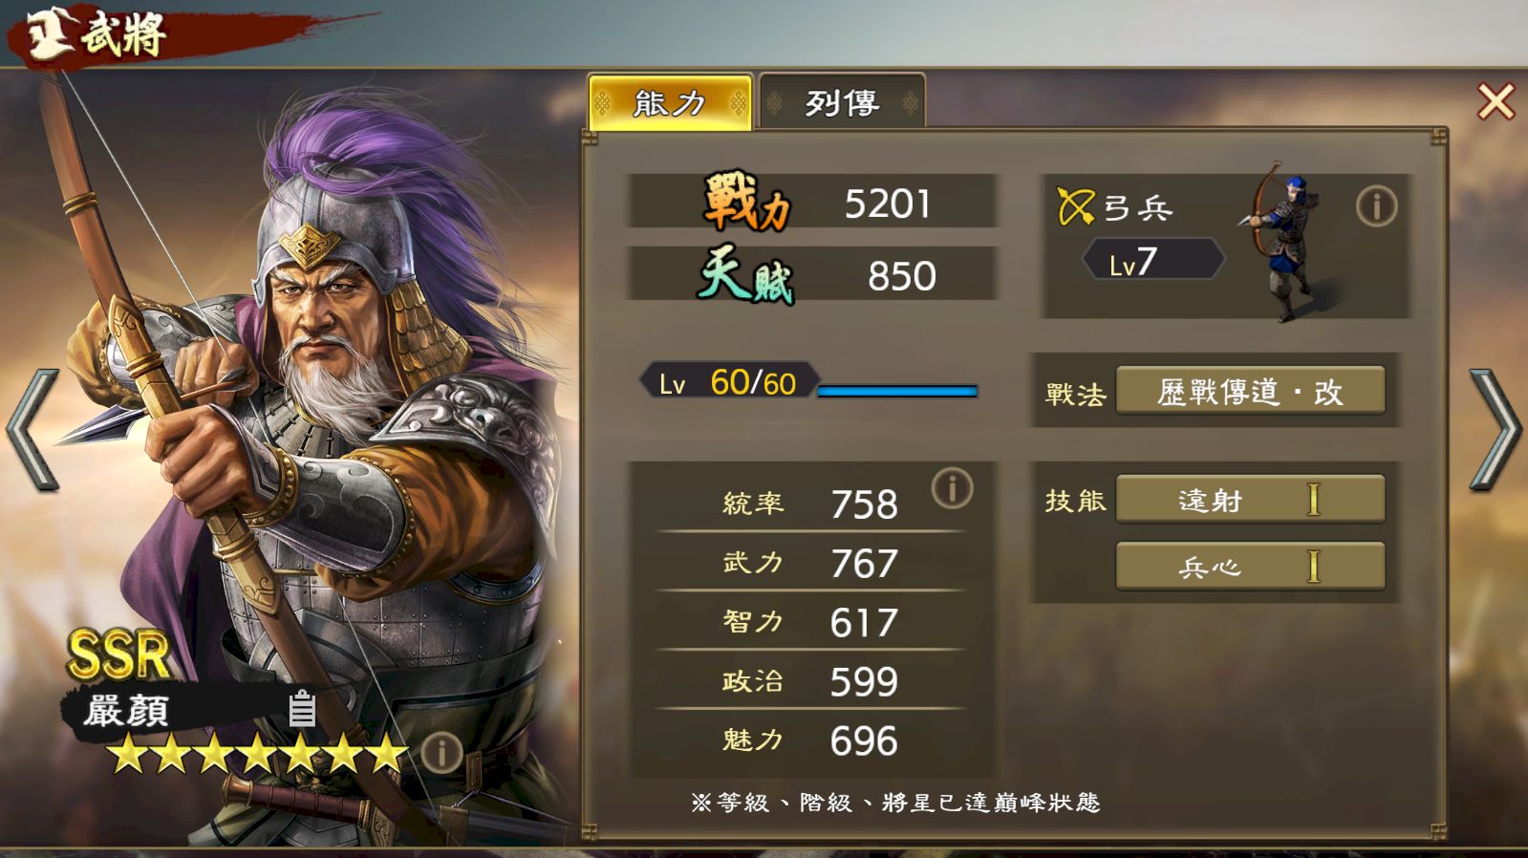1528x858 pixels.
Task: Select the 能力 tab
Action: 670,101
